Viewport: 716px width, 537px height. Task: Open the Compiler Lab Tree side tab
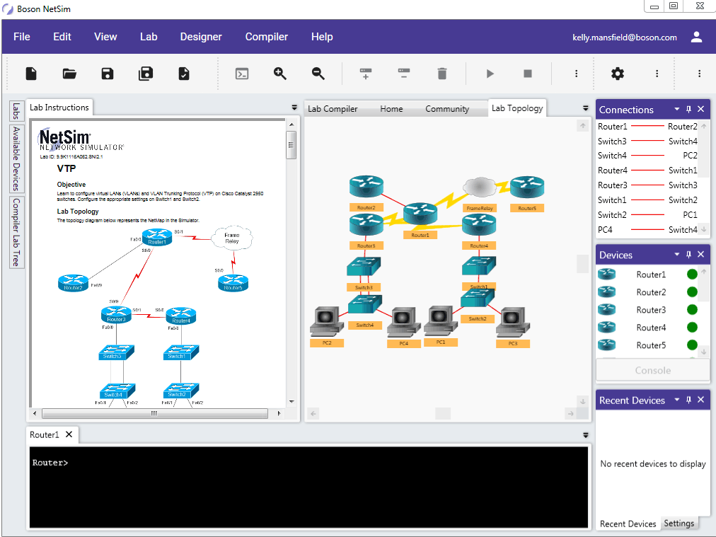(16, 233)
